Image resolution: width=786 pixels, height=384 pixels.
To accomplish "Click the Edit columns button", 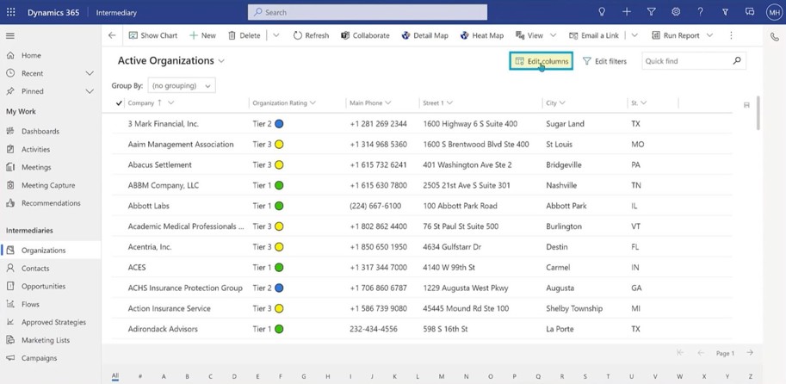I will click(542, 61).
